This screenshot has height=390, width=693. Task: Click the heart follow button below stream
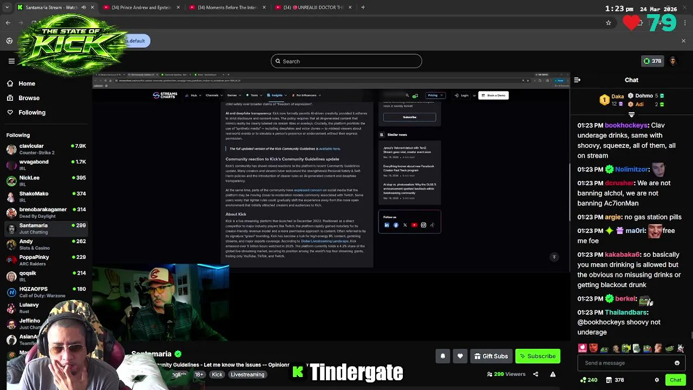460,356
